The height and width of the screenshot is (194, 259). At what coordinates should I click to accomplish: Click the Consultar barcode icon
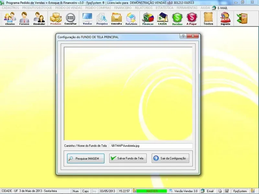(71, 18)
